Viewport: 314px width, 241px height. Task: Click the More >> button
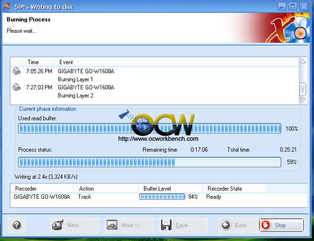[x=129, y=225]
